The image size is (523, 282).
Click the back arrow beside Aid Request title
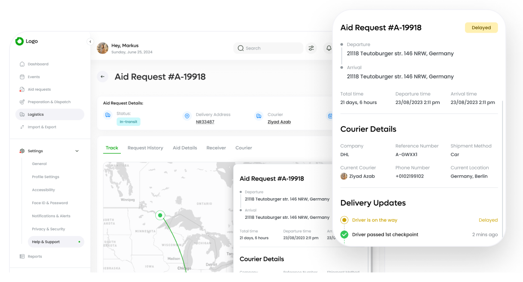(x=102, y=77)
